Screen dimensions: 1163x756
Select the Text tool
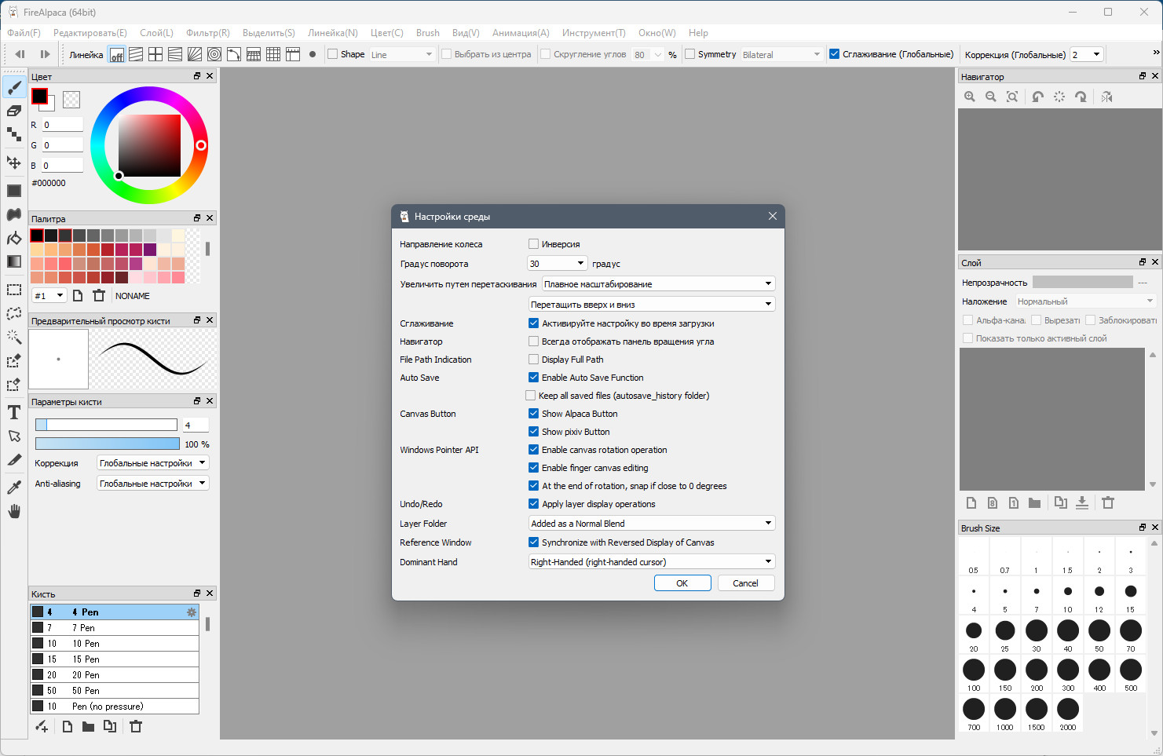14,412
